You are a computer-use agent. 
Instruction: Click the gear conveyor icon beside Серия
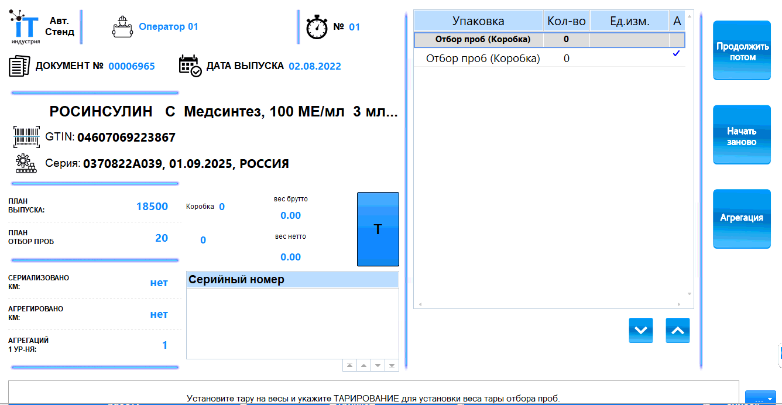point(26,163)
